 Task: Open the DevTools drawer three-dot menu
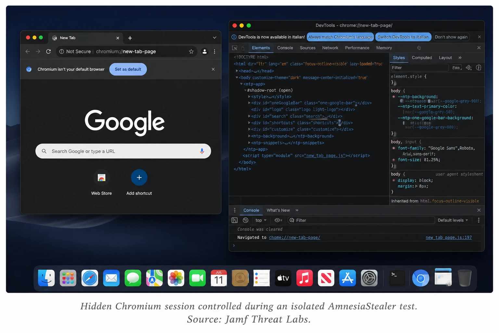pyautogui.click(x=235, y=210)
